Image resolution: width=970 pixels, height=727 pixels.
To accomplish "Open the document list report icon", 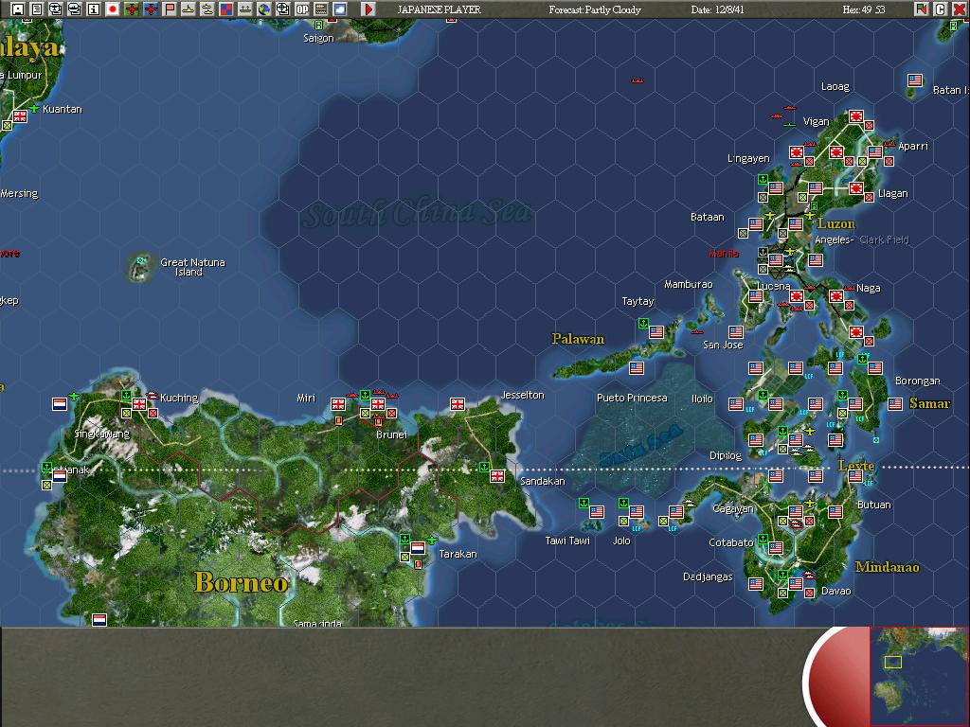I will [37, 9].
